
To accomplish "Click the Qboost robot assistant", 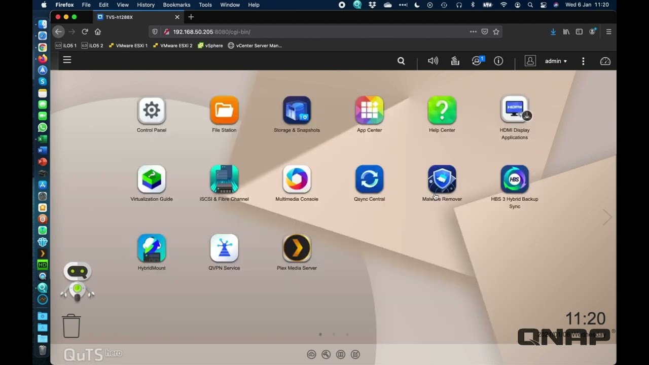I will click(78, 281).
